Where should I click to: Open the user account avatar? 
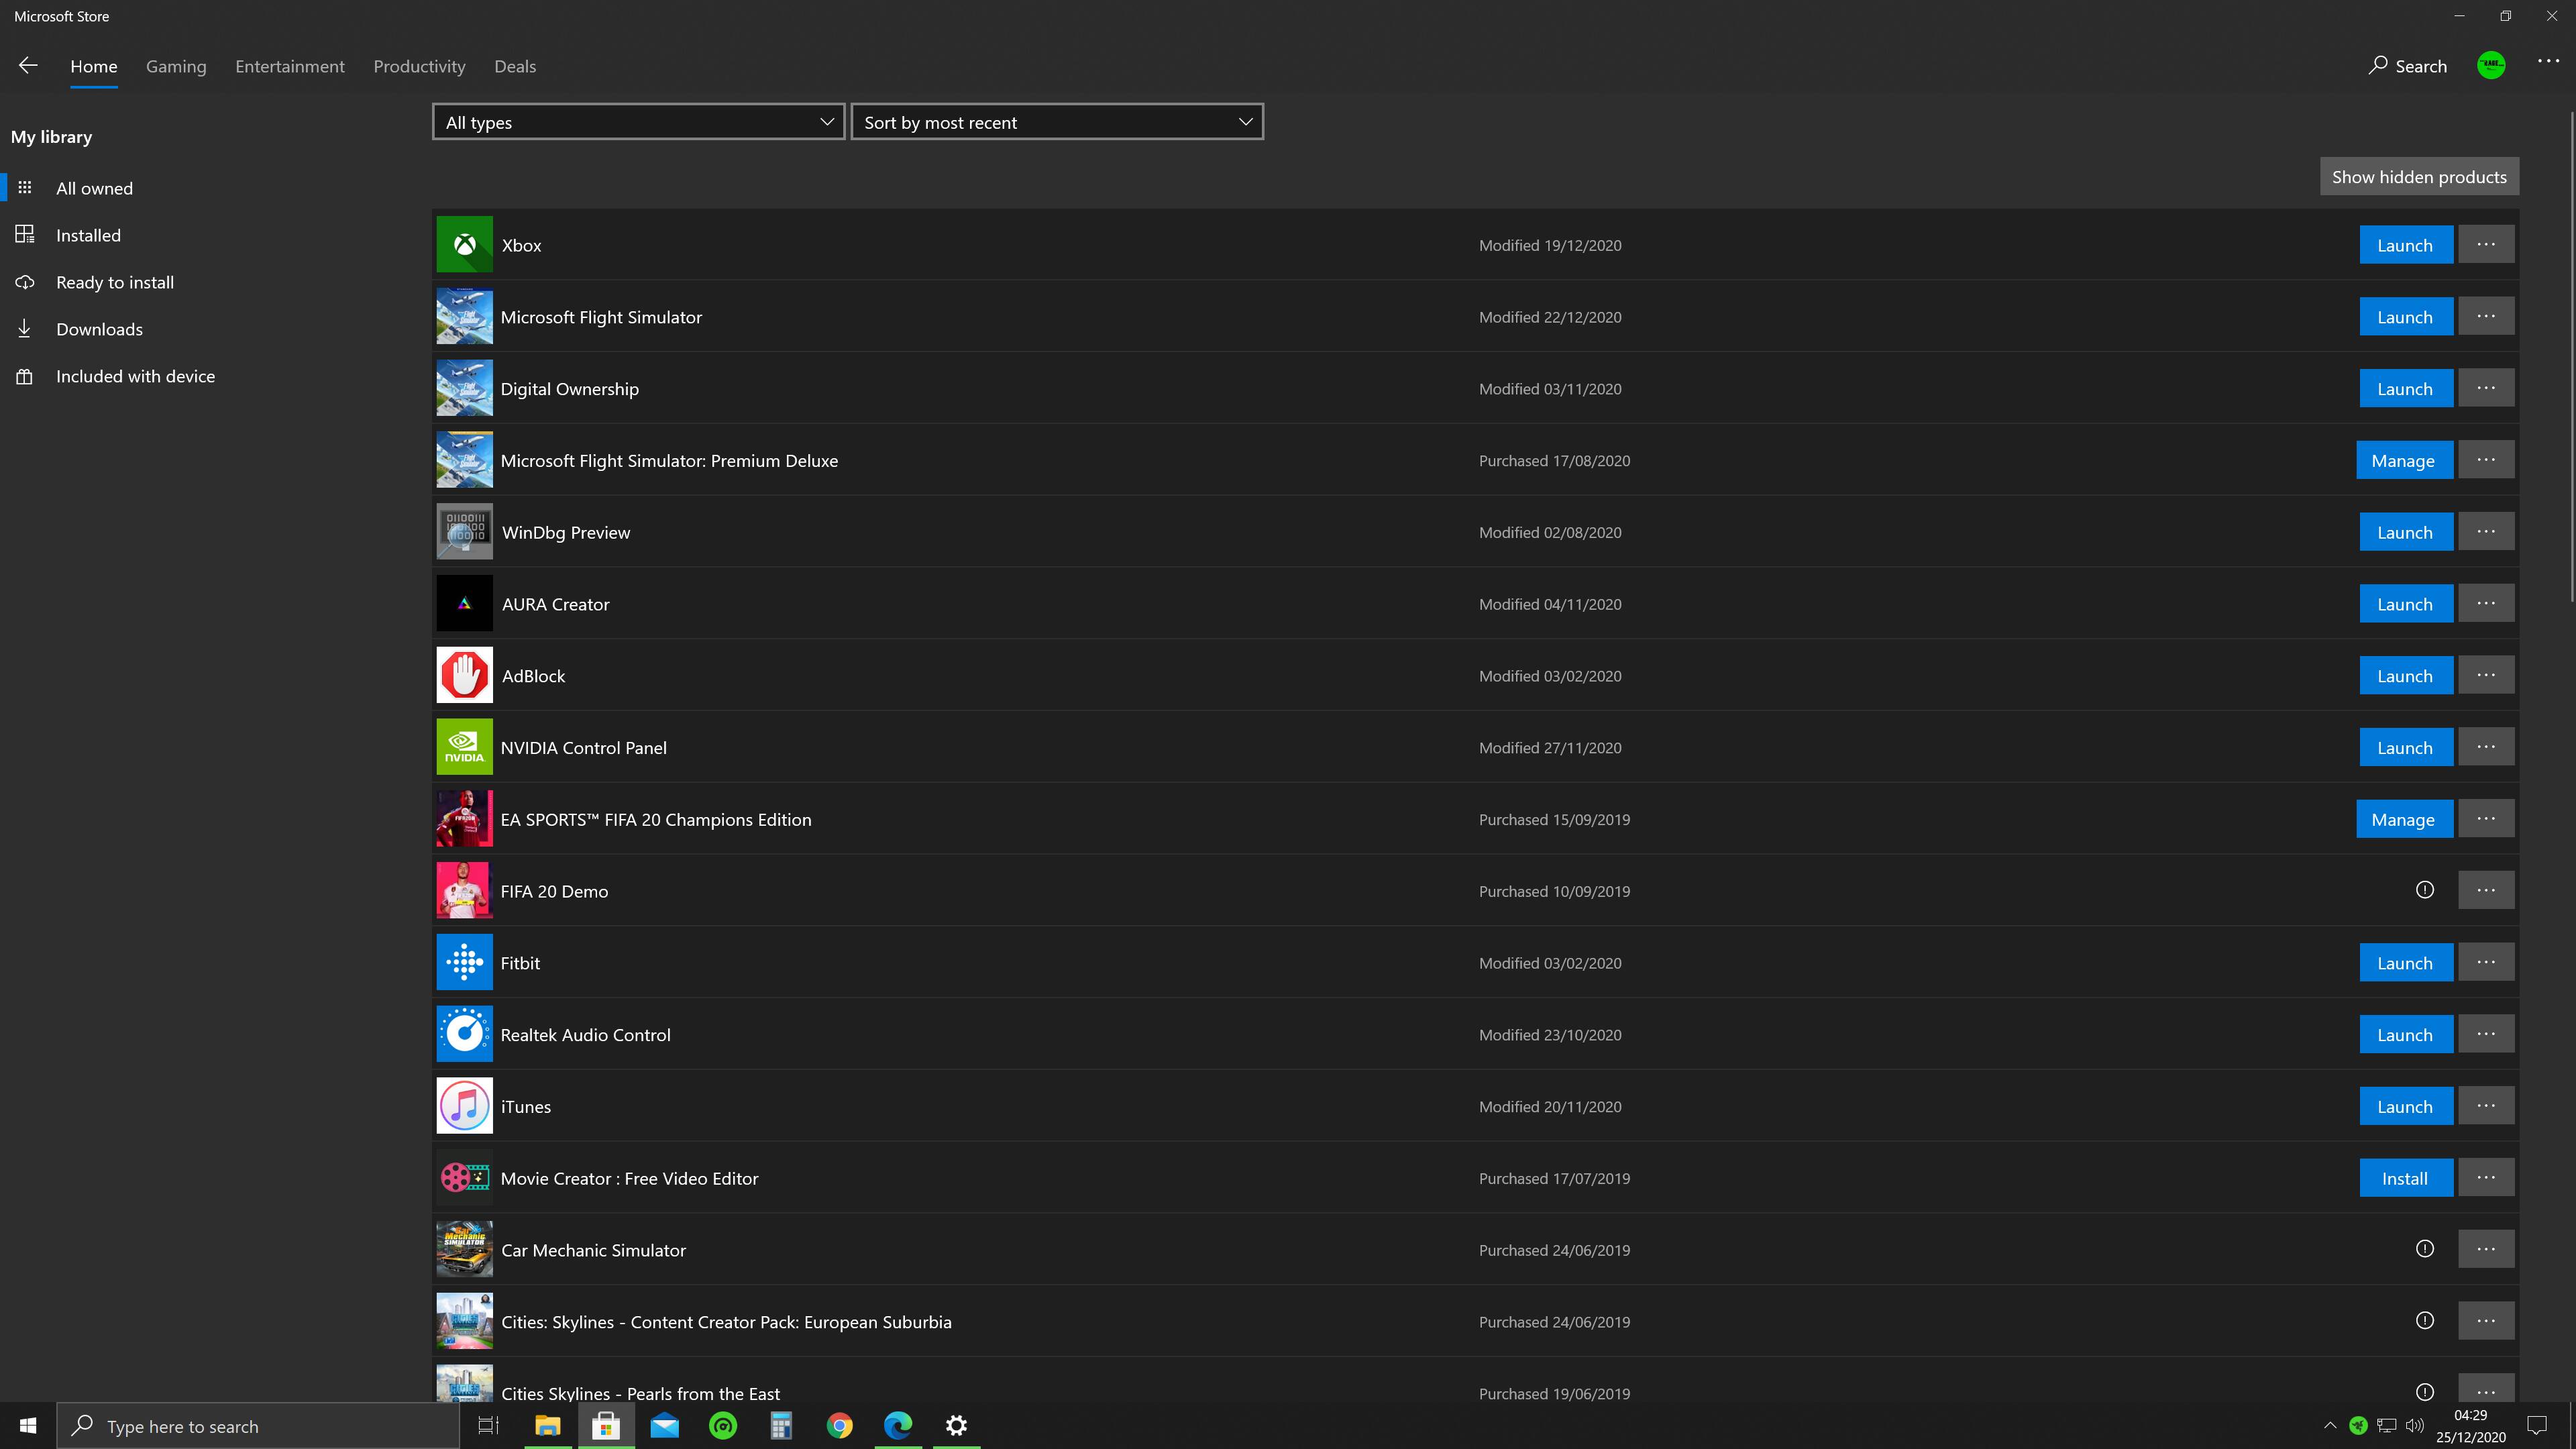pos(2491,66)
